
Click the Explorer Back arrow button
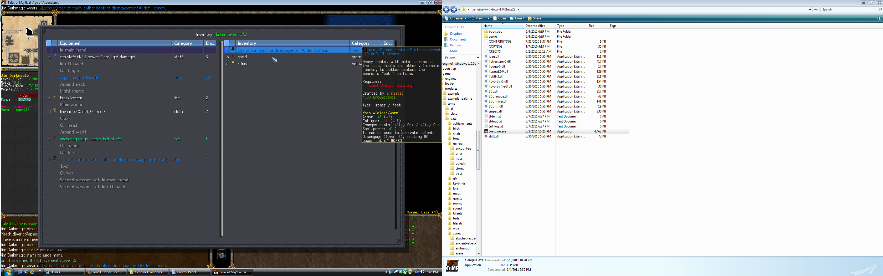pos(446,10)
